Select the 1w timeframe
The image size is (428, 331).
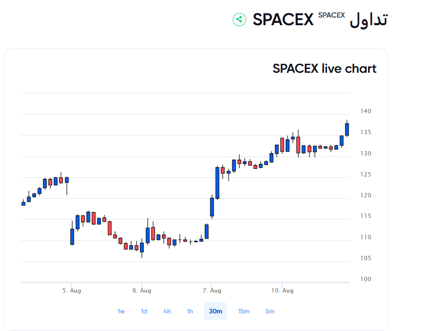pyautogui.click(x=121, y=311)
